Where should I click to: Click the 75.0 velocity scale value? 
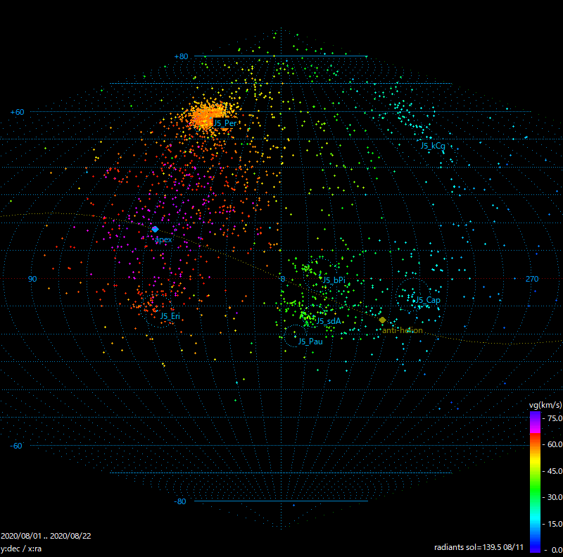click(x=555, y=418)
